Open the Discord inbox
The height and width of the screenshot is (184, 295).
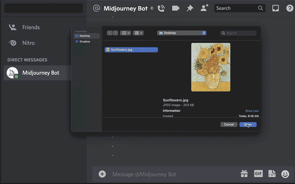[x=275, y=8]
